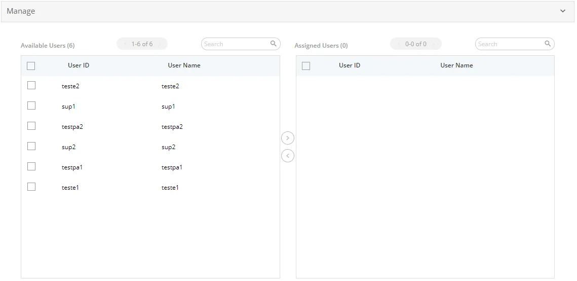Screen dimensions: 577x281
Task: Click sup2 in the User Name column
Action: point(169,147)
